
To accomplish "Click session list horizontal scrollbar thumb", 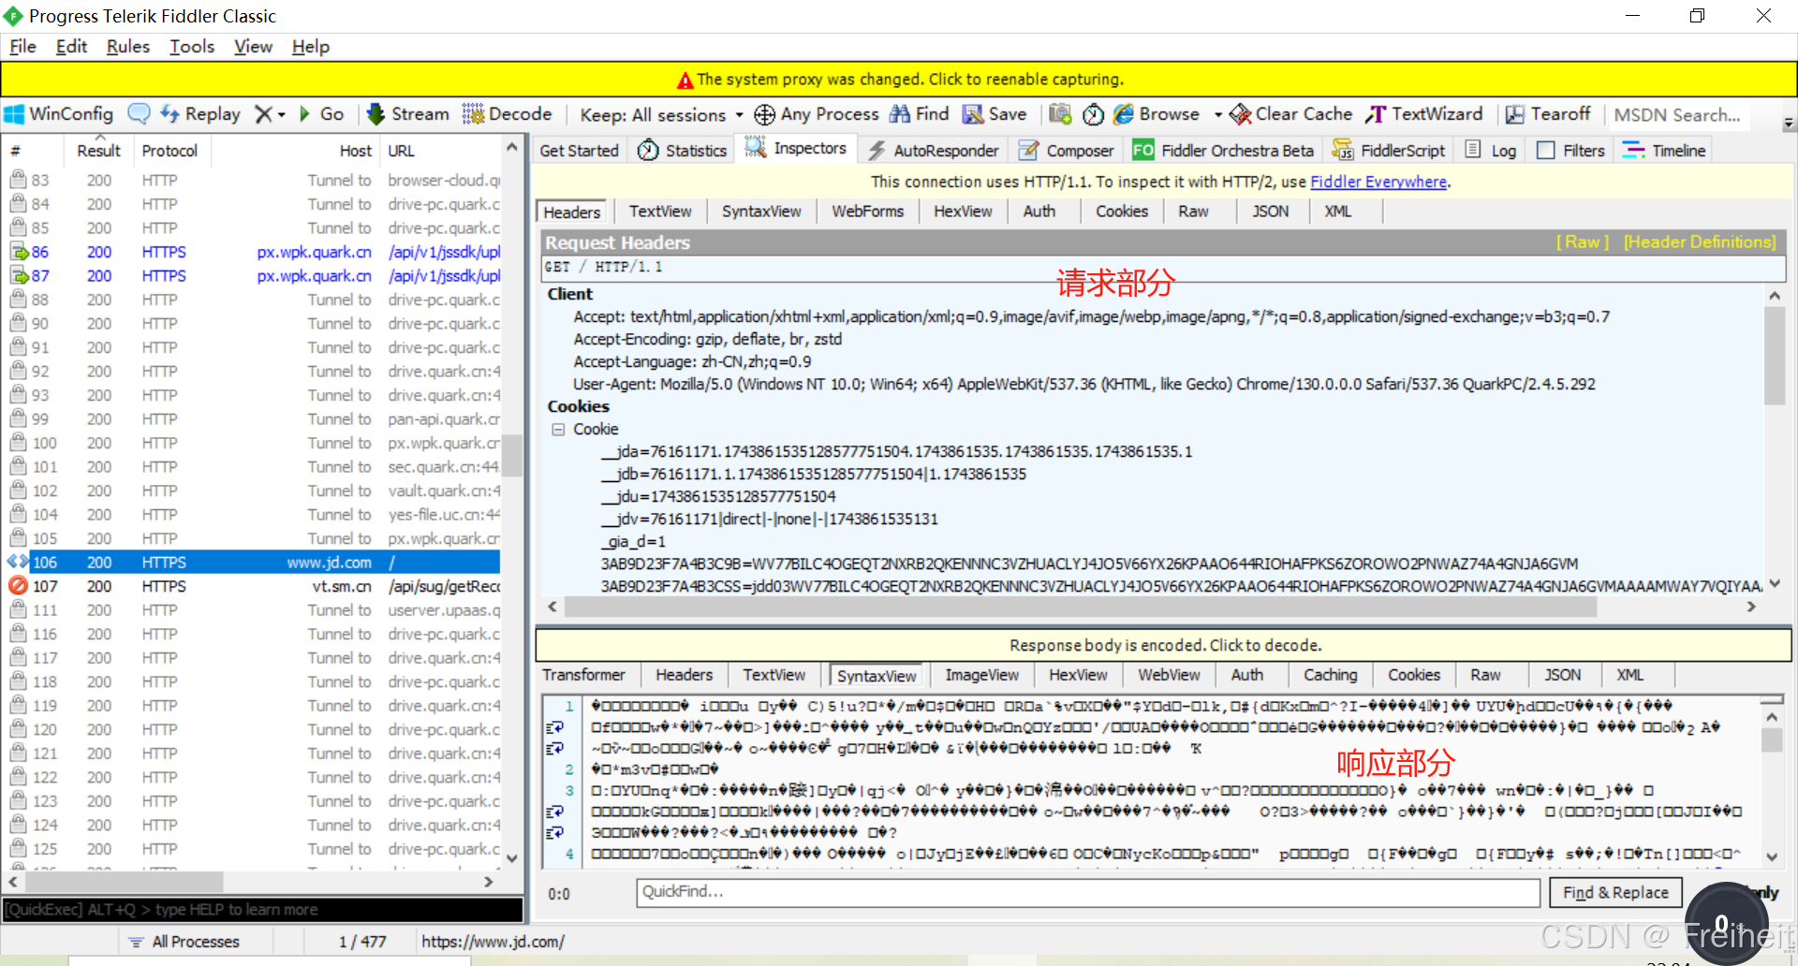I will pos(124,882).
